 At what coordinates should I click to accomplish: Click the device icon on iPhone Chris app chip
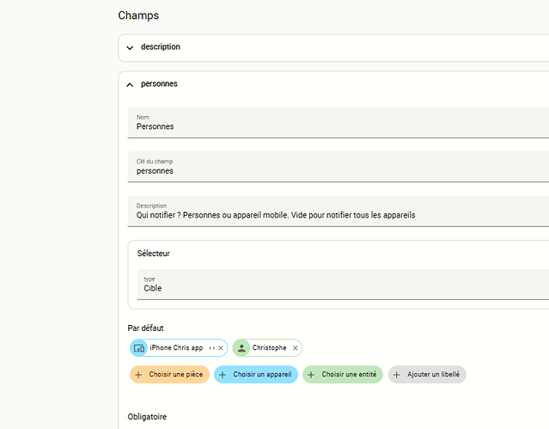139,348
